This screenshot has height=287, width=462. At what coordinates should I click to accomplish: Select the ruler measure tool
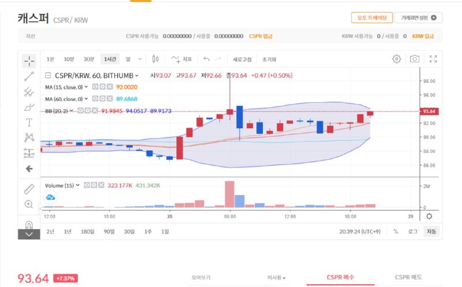pyautogui.click(x=29, y=189)
